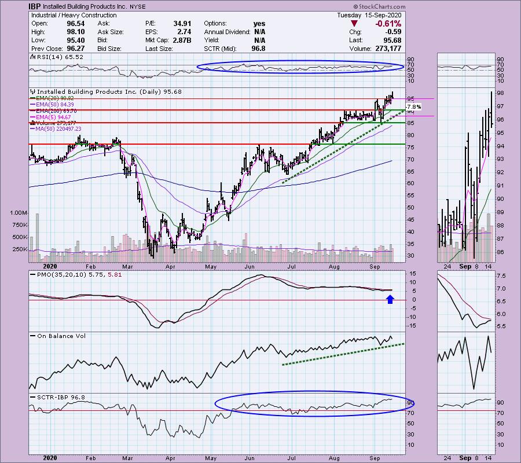Click the -7.8% annotation label
Screen dimensions: 521x463
(x=414, y=107)
